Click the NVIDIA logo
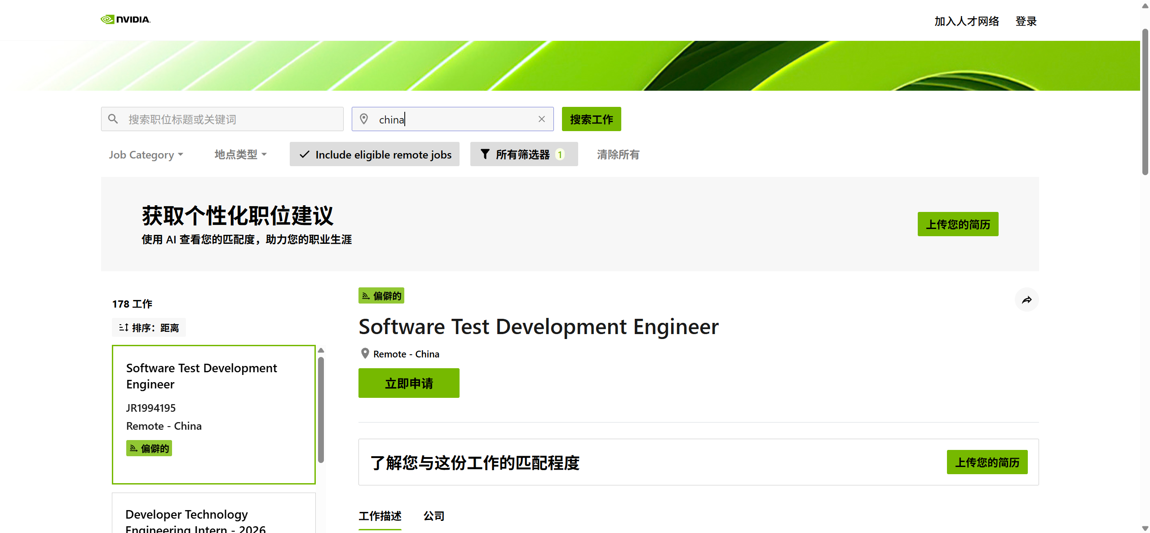 (x=125, y=19)
